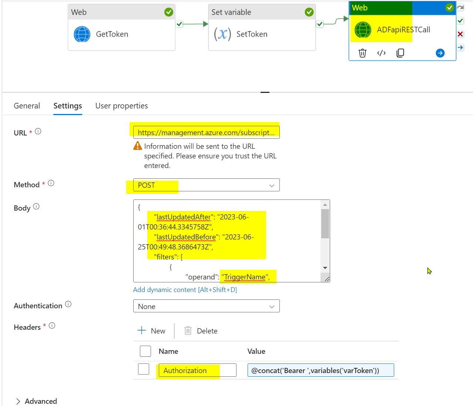Select the SetToken activity name
The image size is (473, 406).
252,34
